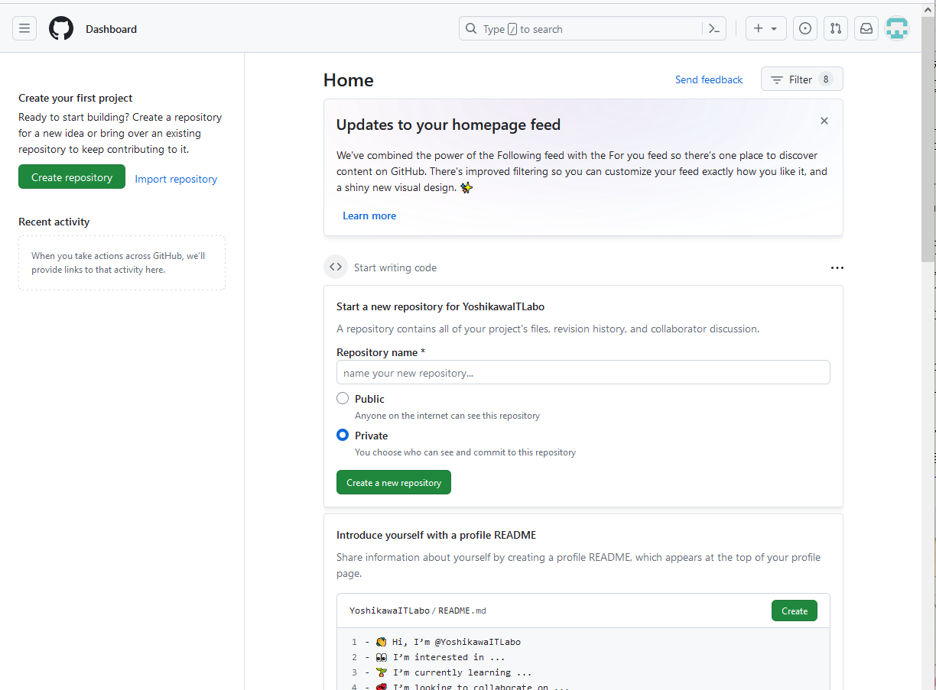Click the Import repository link

click(176, 179)
